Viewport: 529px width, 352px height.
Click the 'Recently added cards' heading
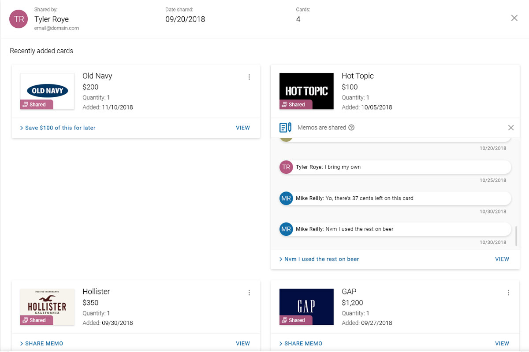(x=41, y=51)
